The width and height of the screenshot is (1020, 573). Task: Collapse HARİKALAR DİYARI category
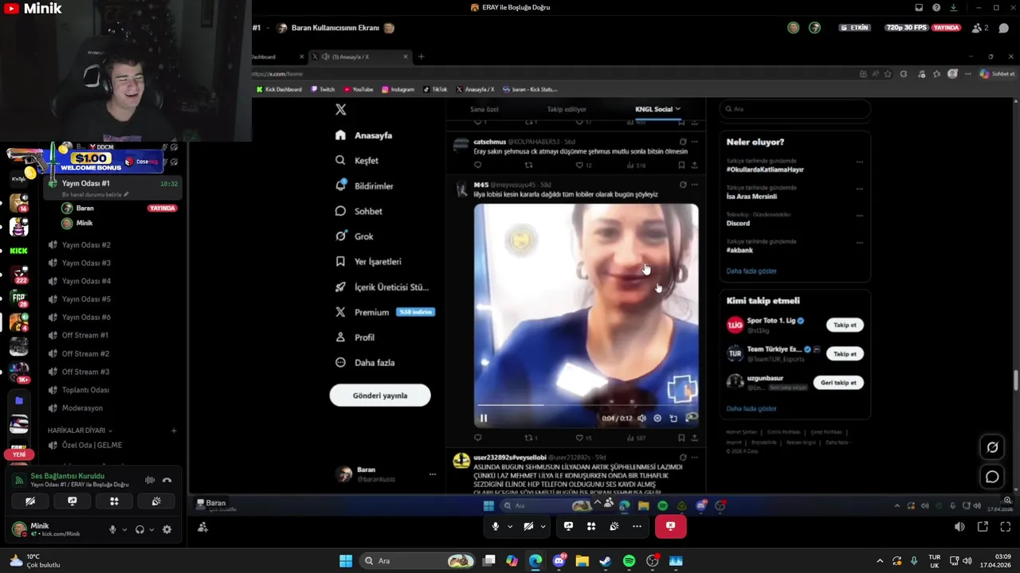[80, 431]
